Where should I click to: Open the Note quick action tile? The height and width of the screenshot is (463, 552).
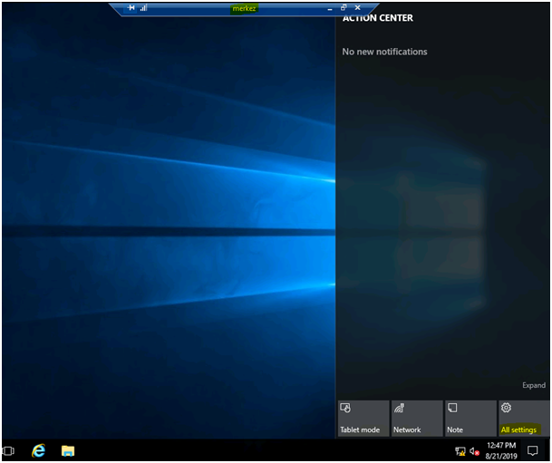tap(470, 419)
